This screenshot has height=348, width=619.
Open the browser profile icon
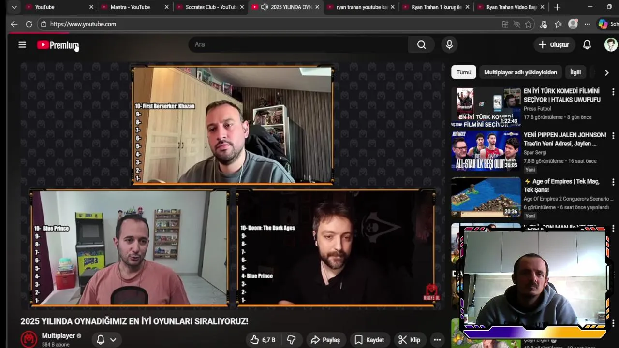pos(573,24)
